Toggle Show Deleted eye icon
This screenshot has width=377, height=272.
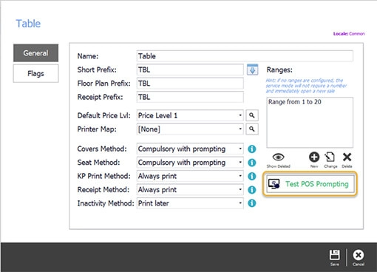[x=279, y=160]
